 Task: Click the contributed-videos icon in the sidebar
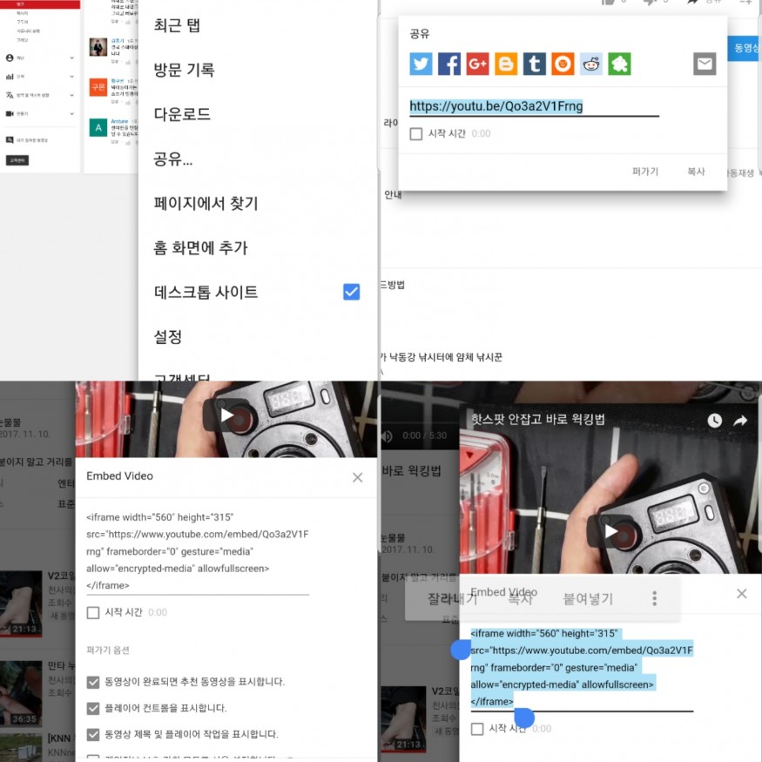coord(10,140)
